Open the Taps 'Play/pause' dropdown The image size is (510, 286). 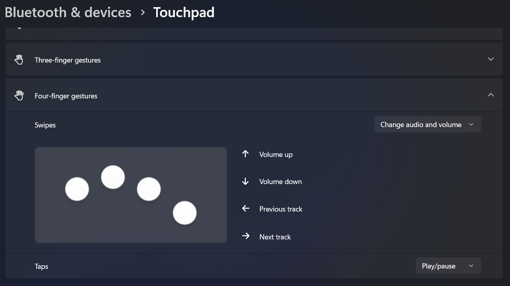coord(448,266)
